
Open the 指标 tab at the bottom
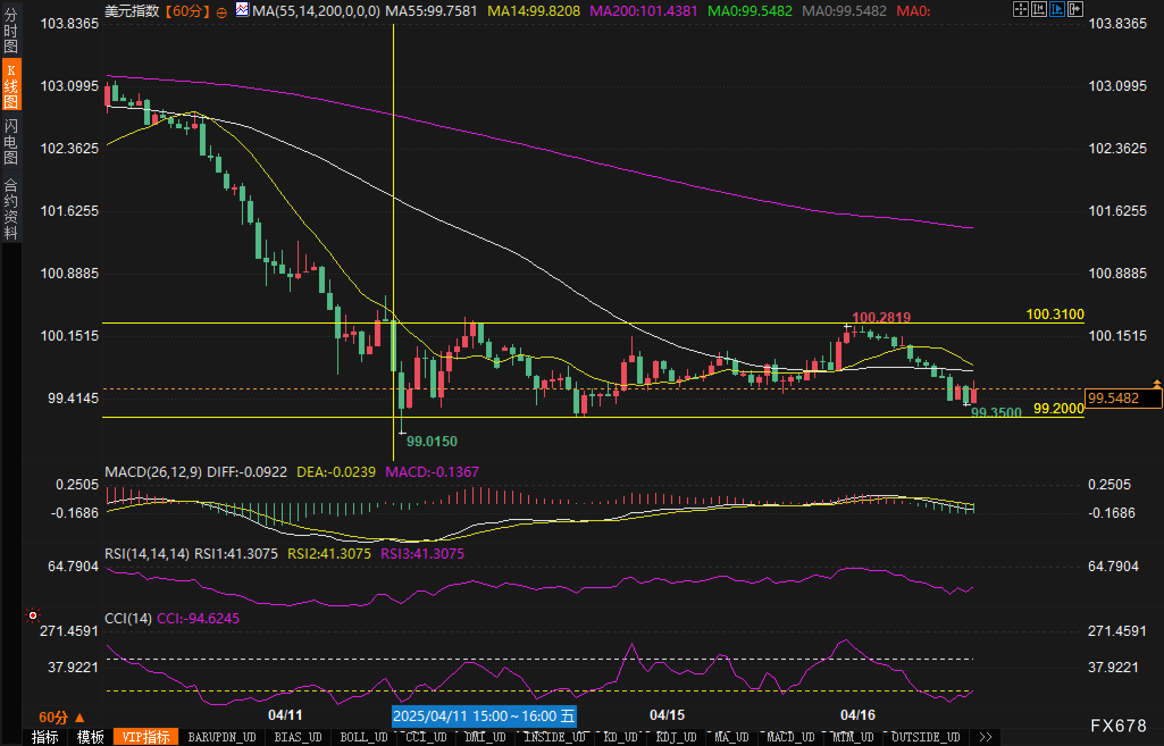(x=45, y=737)
